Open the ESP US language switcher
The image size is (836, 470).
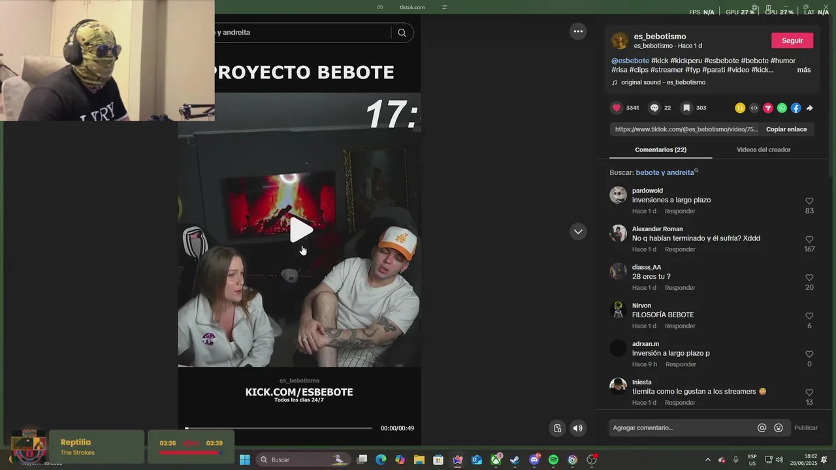coord(752,460)
